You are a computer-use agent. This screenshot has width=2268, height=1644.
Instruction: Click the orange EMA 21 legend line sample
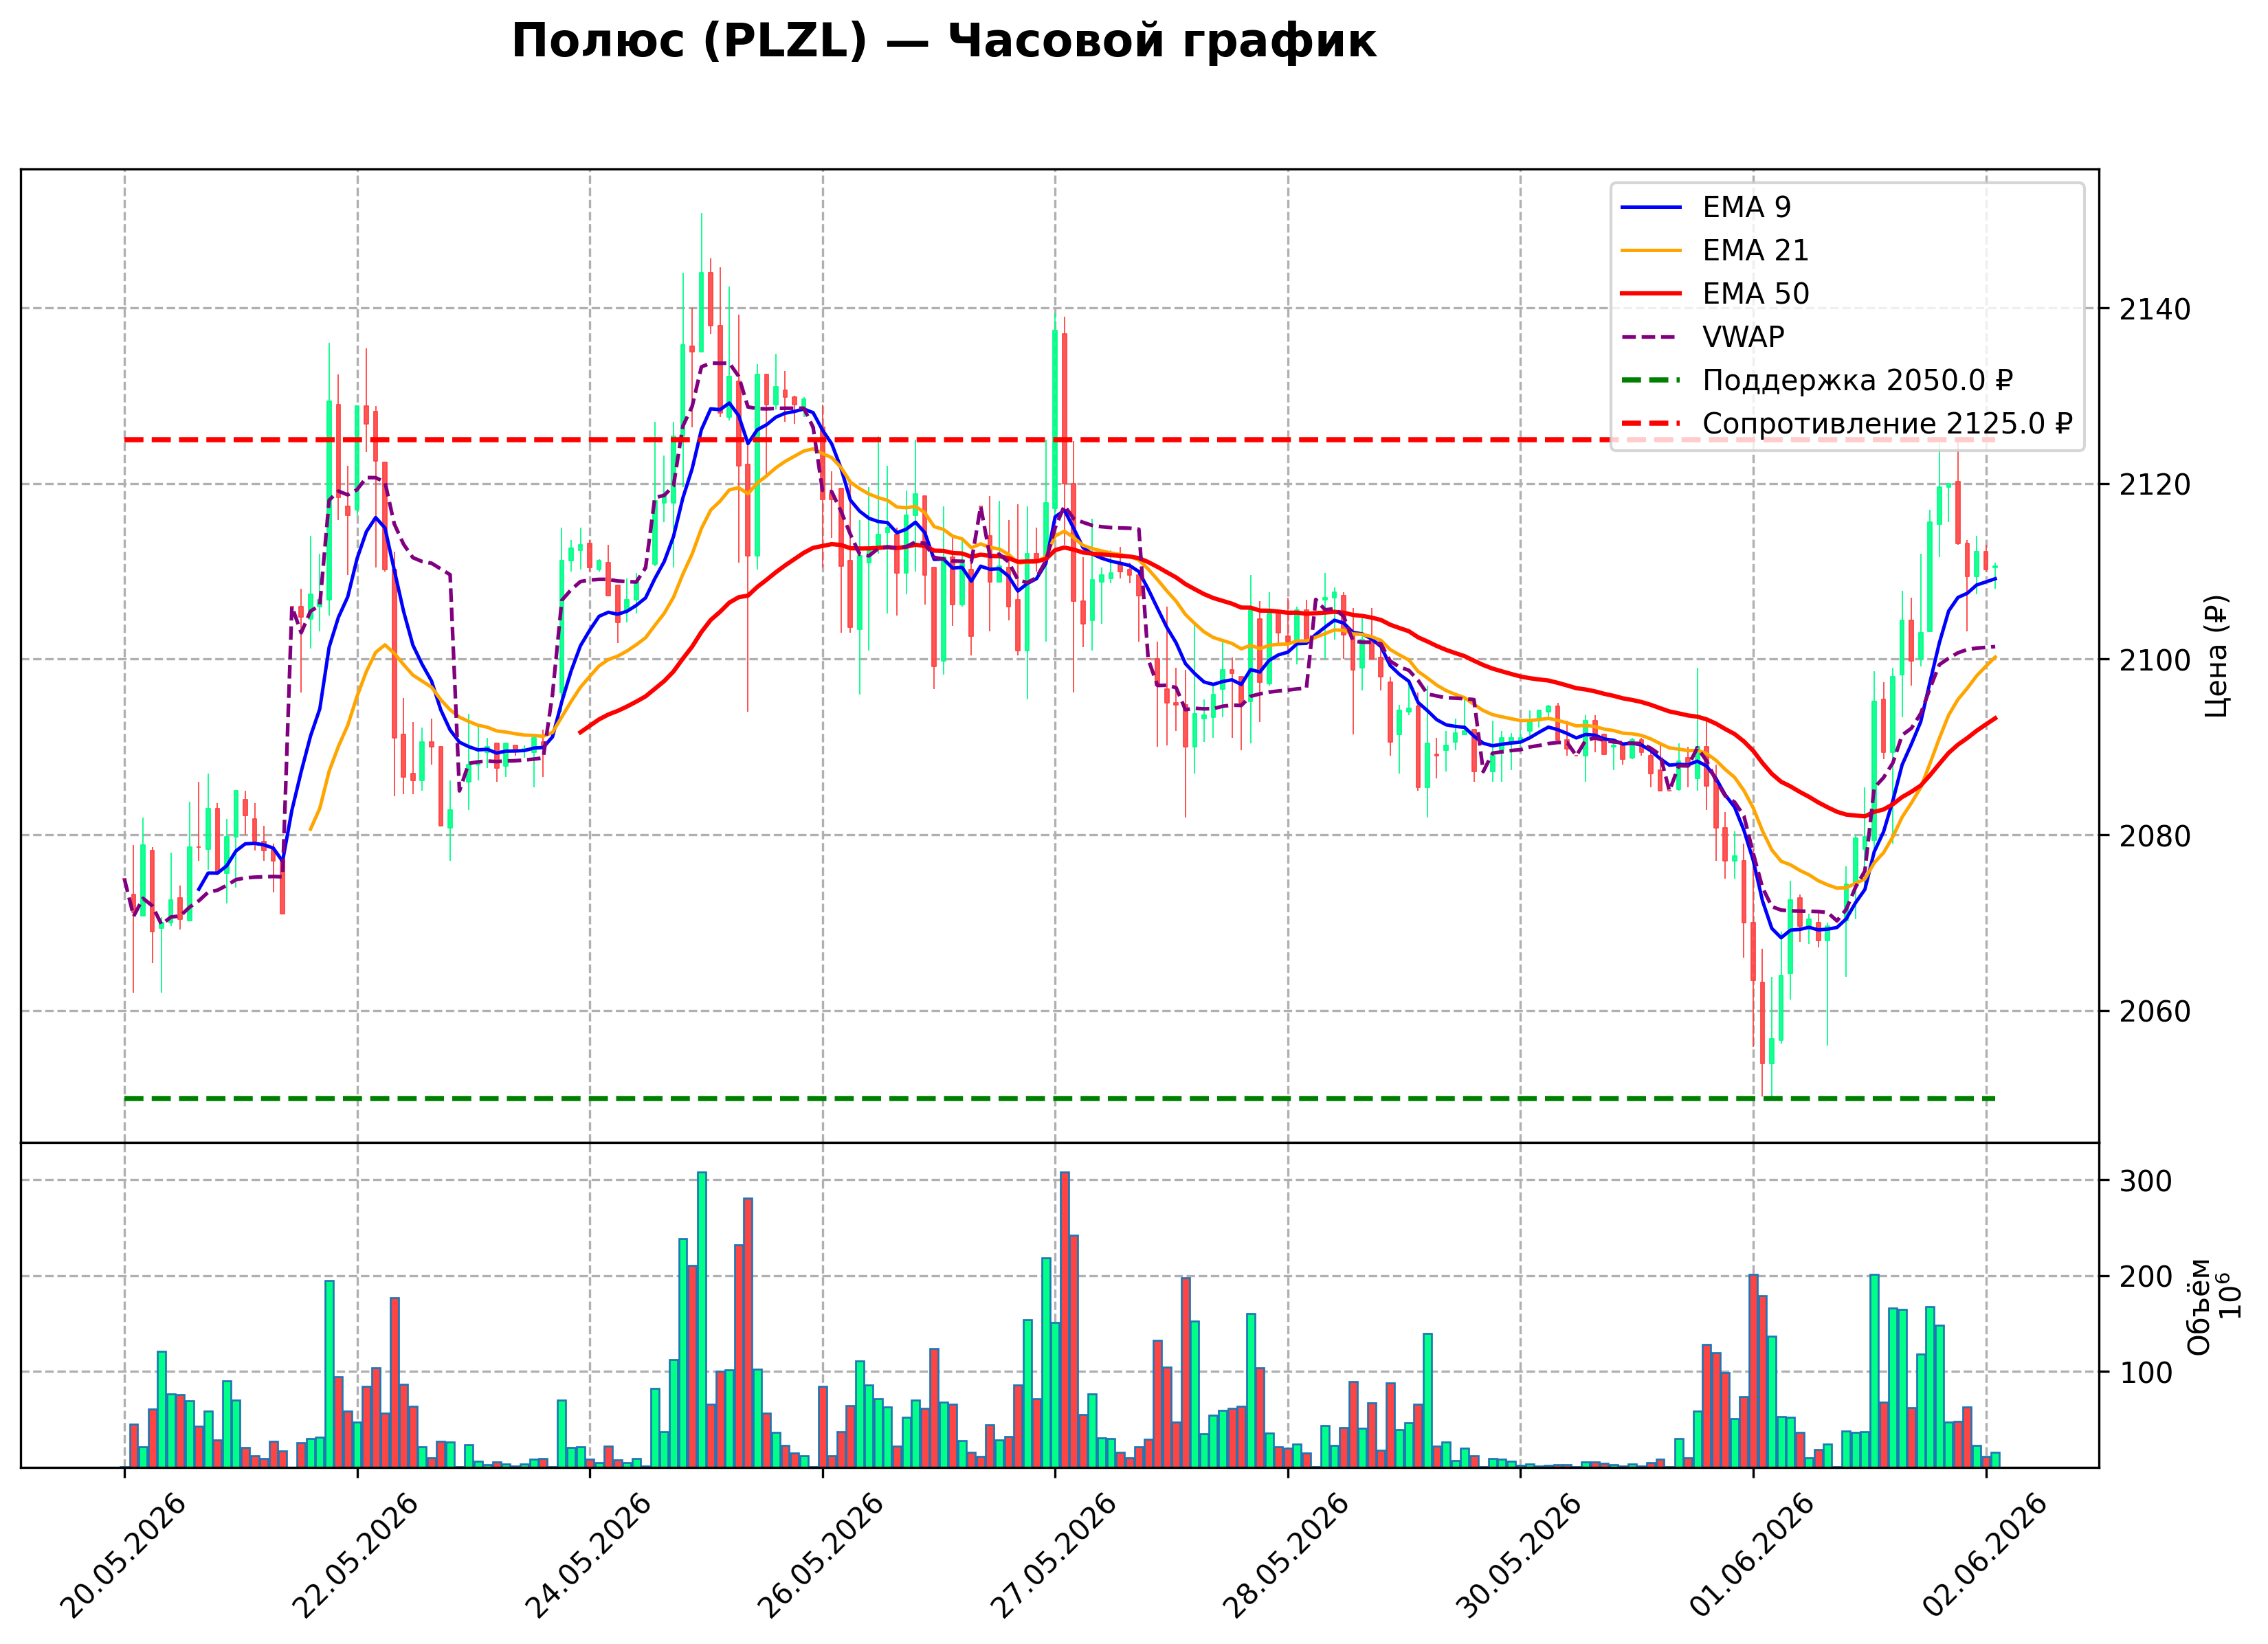(x=1651, y=250)
